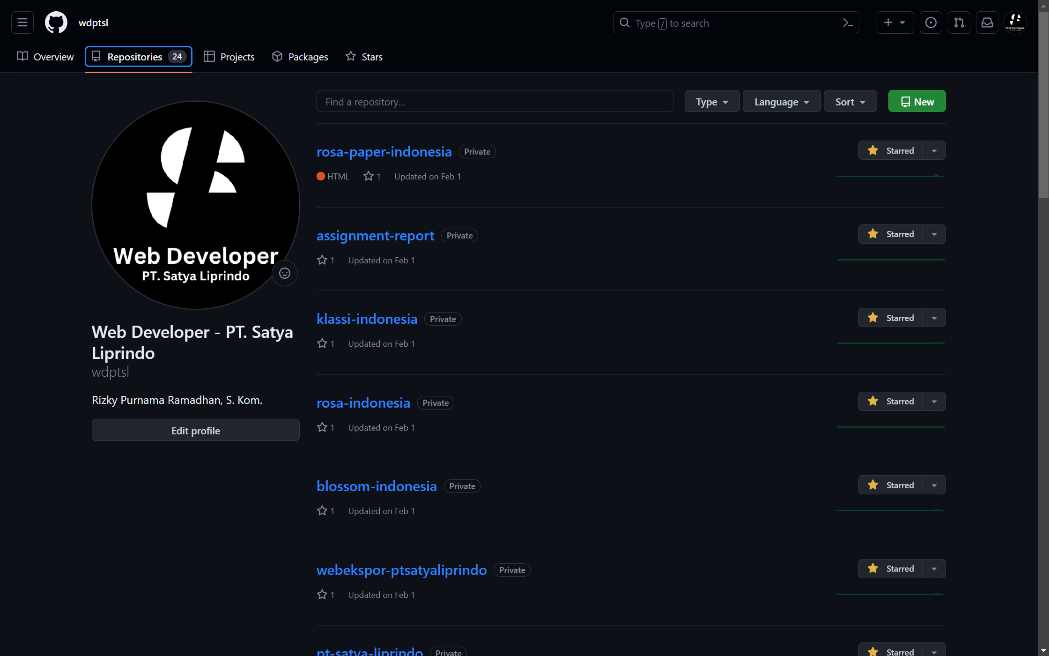Viewport: 1049px width, 656px height.
Task: Switch to the Overview tab
Action: (45, 57)
